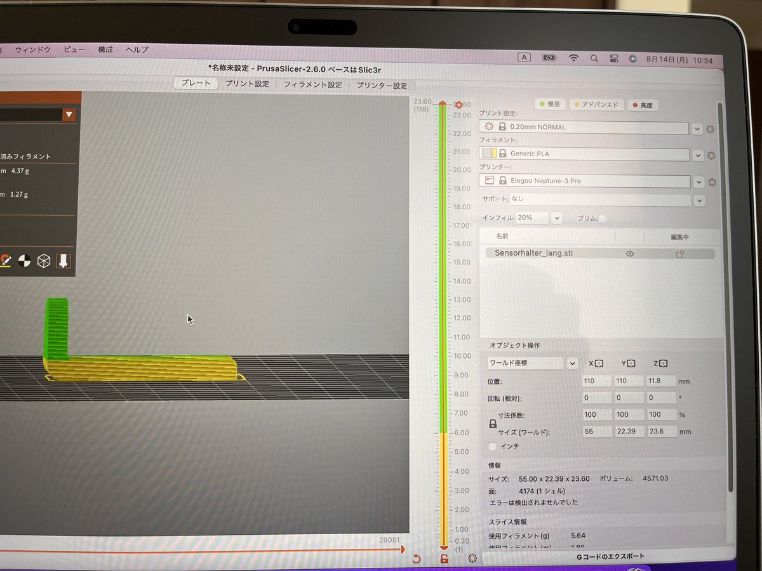Viewport: 762px width, 571px height.
Task: Click the edit icon for Sensorhalter_lang.stl
Action: 679,254
